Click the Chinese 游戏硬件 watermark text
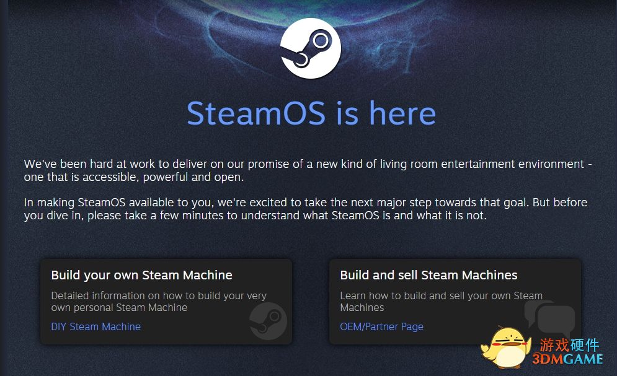The image size is (617, 376). point(569,345)
